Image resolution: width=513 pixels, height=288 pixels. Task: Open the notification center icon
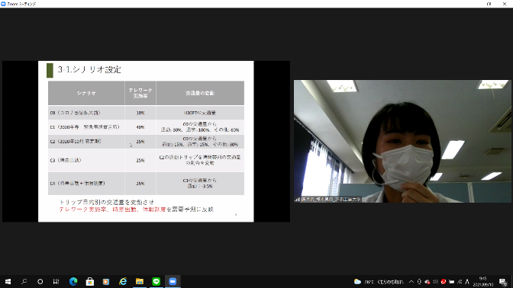tap(503, 281)
